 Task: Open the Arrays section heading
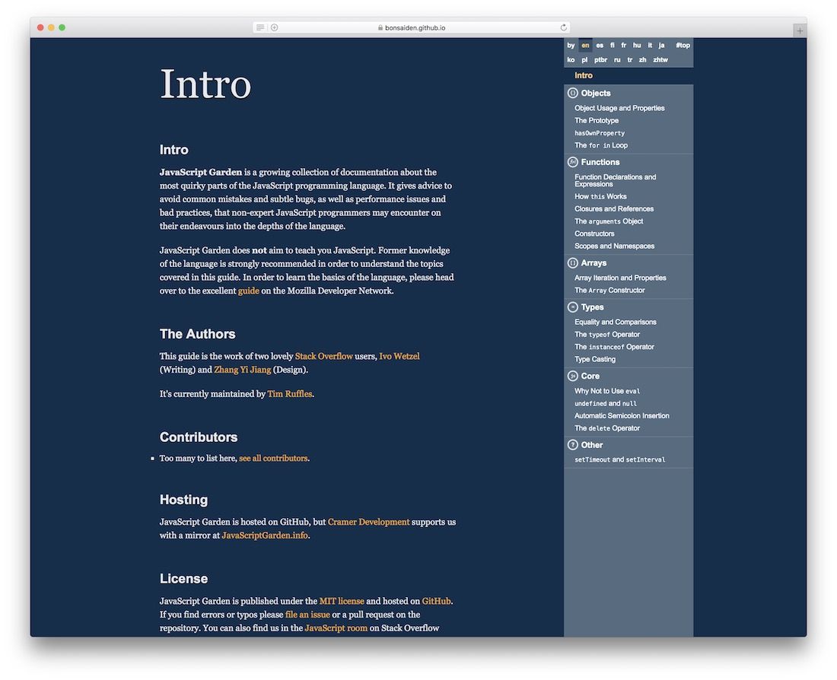tap(594, 262)
